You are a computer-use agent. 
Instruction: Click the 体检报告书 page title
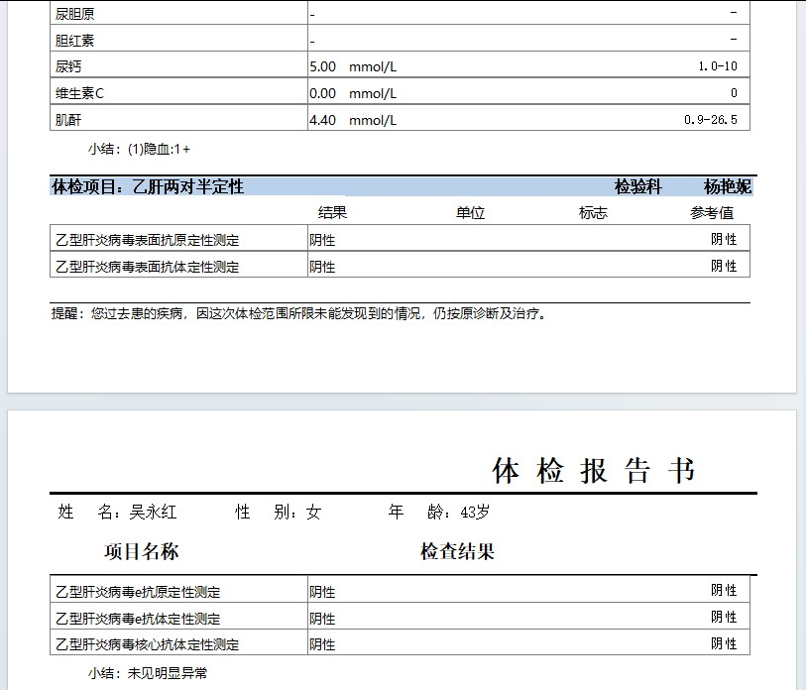593,470
